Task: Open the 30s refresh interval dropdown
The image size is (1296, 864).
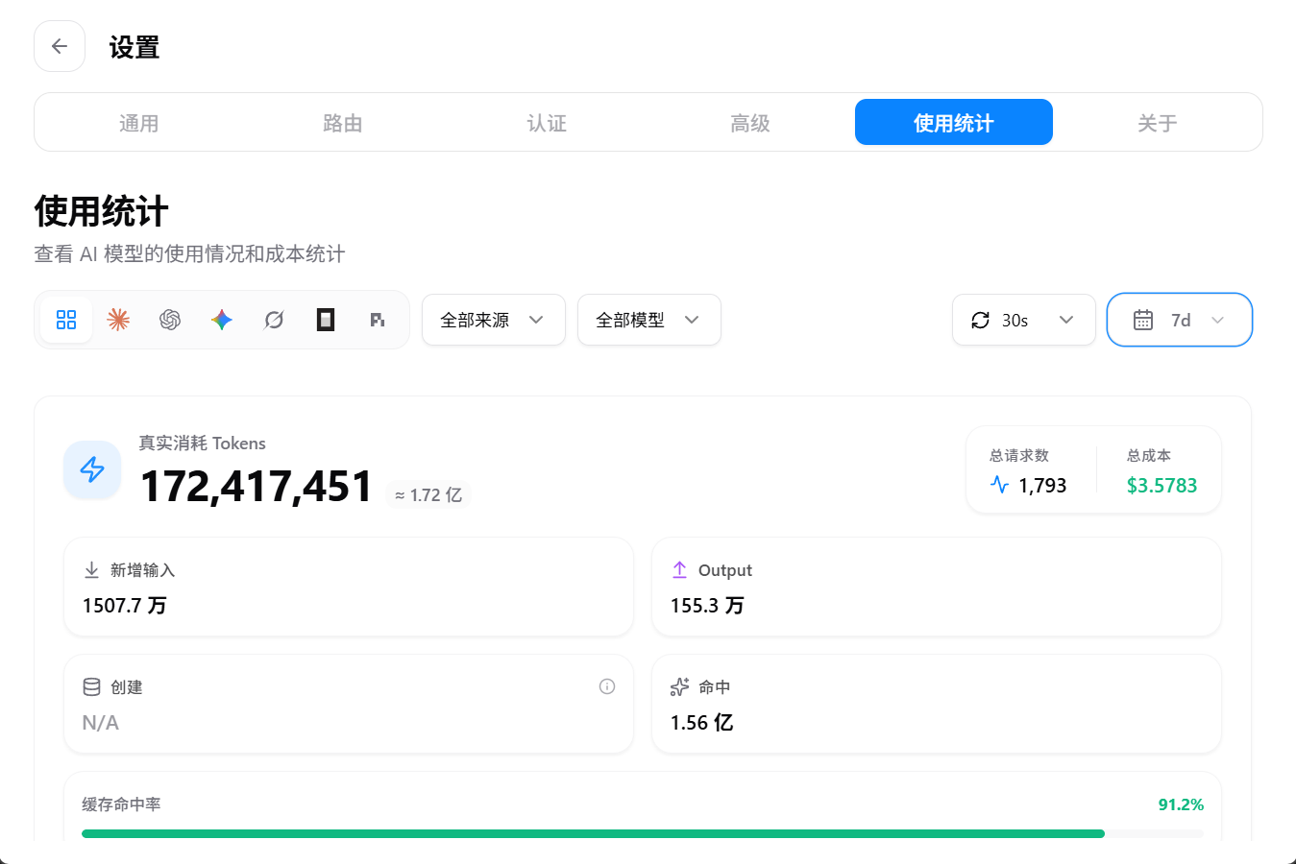Action: [x=1024, y=320]
